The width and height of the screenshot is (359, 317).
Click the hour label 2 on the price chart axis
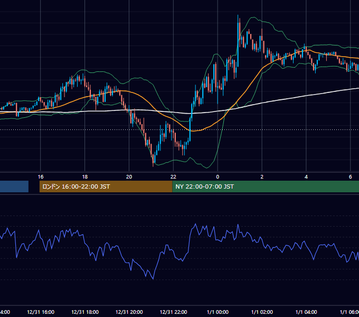pyautogui.click(x=262, y=177)
